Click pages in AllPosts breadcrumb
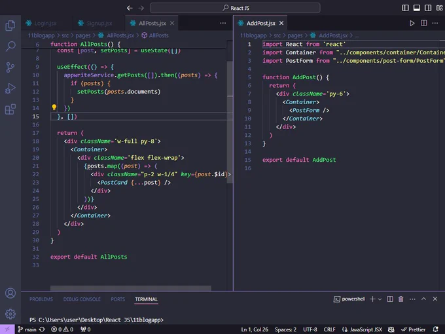This screenshot has width=445, height=334. coord(83,35)
